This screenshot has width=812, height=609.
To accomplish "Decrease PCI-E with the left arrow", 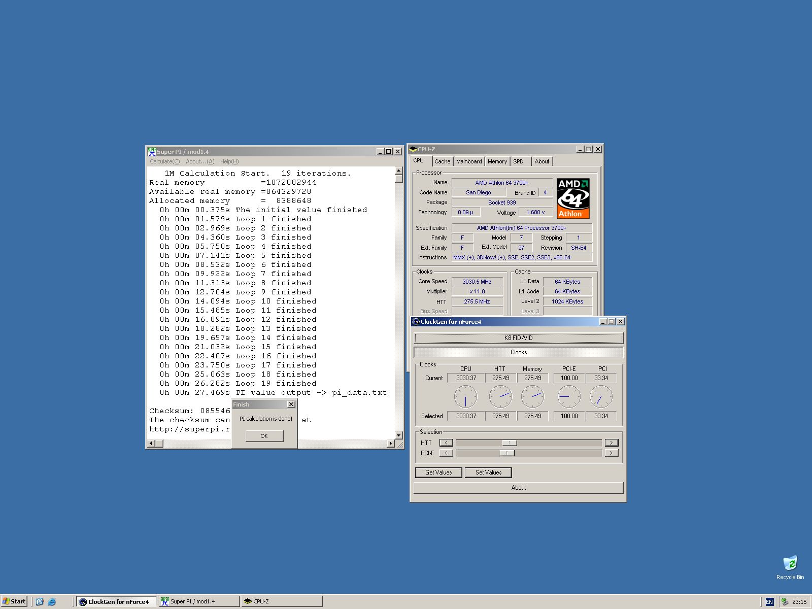I will [x=446, y=453].
